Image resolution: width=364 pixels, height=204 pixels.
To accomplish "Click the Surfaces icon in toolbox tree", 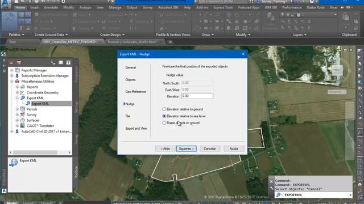I will tap(23, 120).
